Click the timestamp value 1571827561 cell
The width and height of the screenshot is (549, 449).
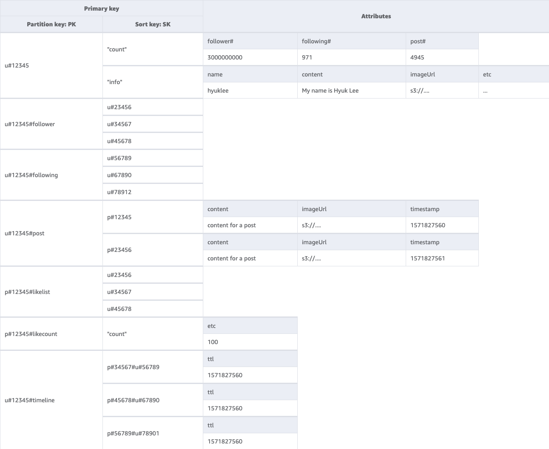pos(427,258)
